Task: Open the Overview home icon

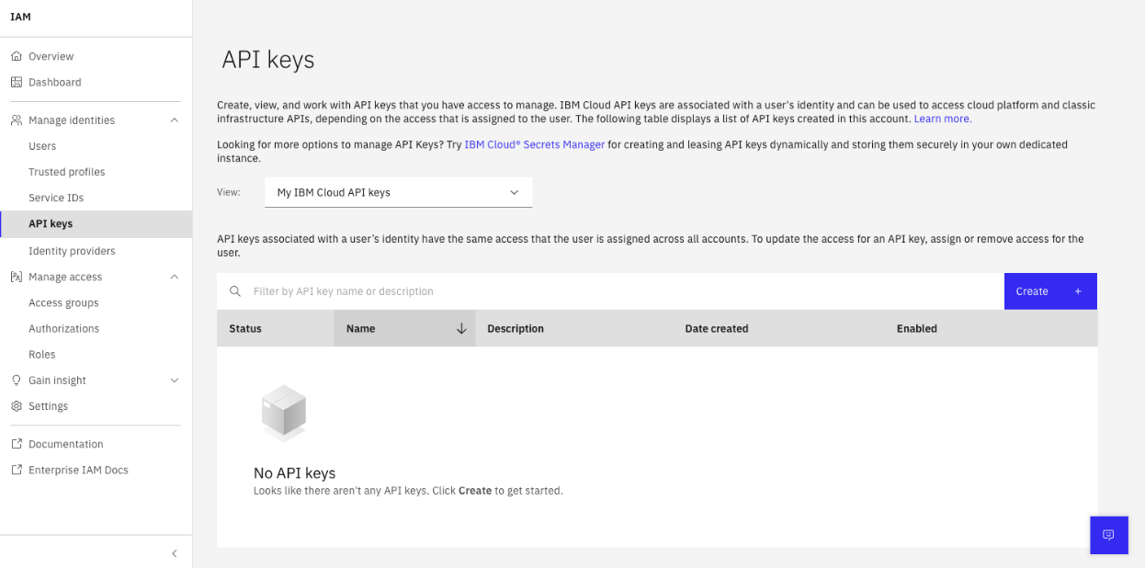Action: coord(15,55)
